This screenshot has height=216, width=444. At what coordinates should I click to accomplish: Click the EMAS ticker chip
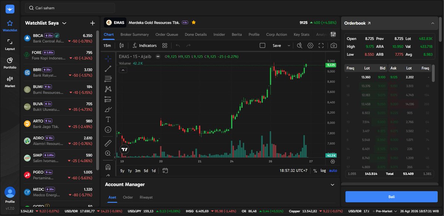tap(115, 23)
